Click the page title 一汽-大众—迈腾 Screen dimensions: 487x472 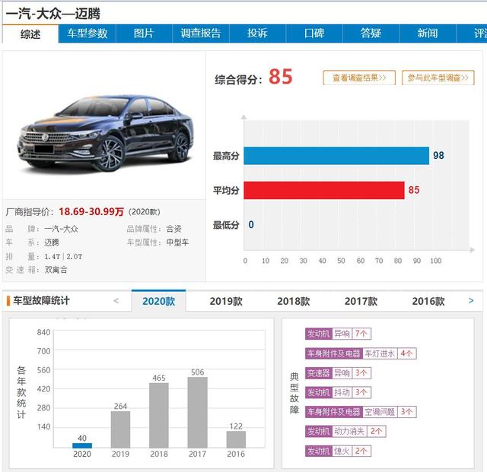click(x=53, y=14)
